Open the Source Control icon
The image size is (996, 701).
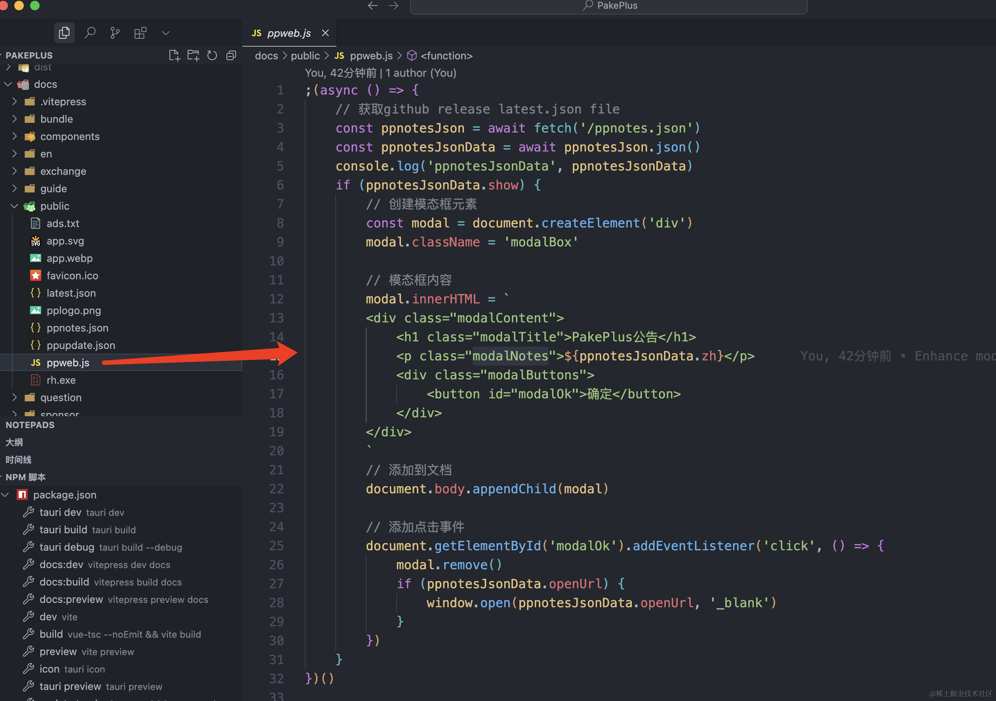tap(115, 33)
